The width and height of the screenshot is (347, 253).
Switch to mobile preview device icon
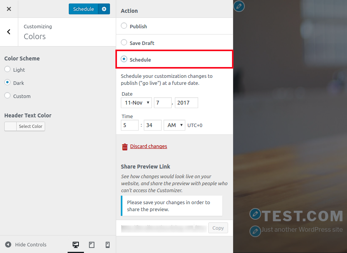click(108, 245)
